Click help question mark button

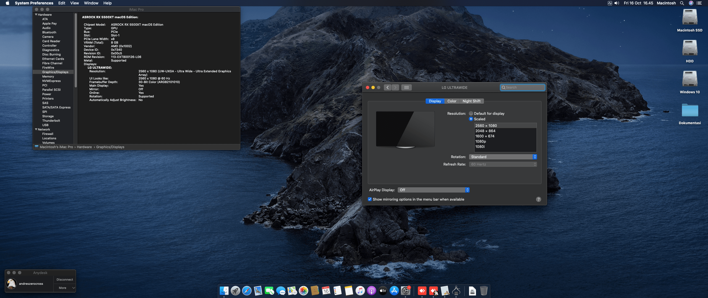point(538,199)
